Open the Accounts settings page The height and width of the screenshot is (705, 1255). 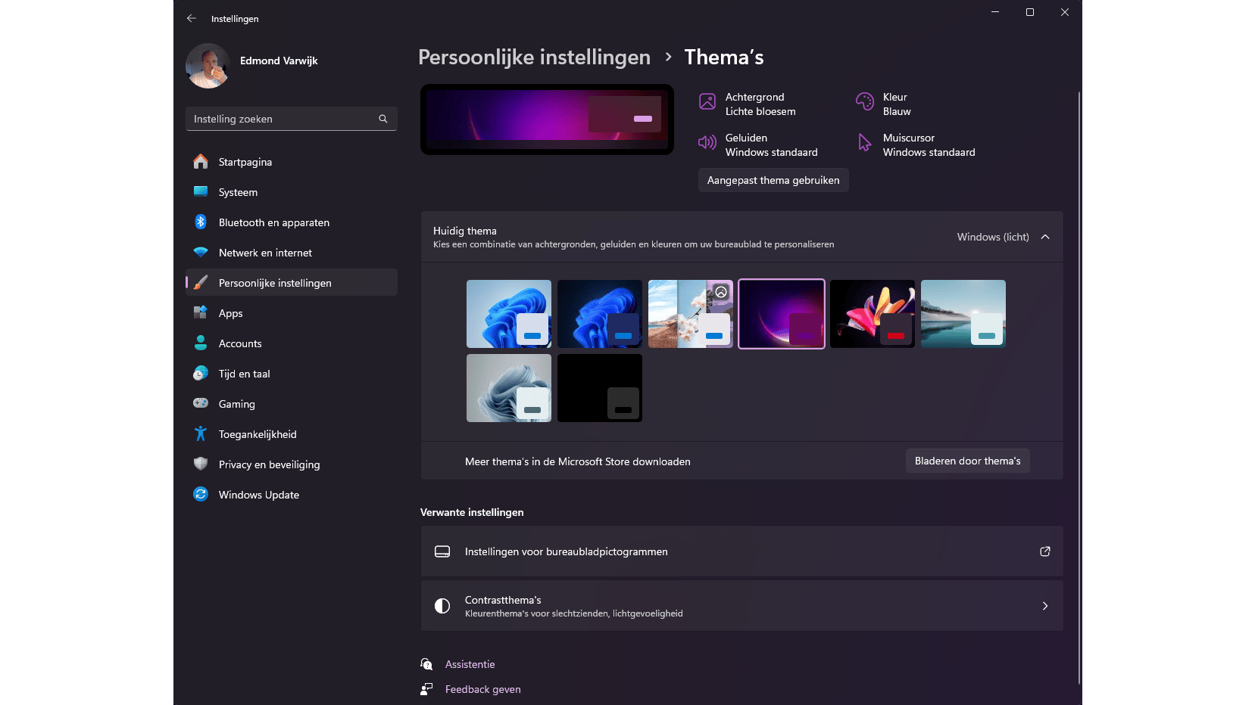pos(292,343)
